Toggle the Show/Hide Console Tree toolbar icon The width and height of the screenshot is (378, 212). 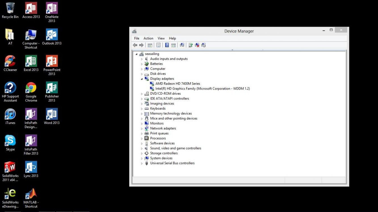(x=150, y=45)
